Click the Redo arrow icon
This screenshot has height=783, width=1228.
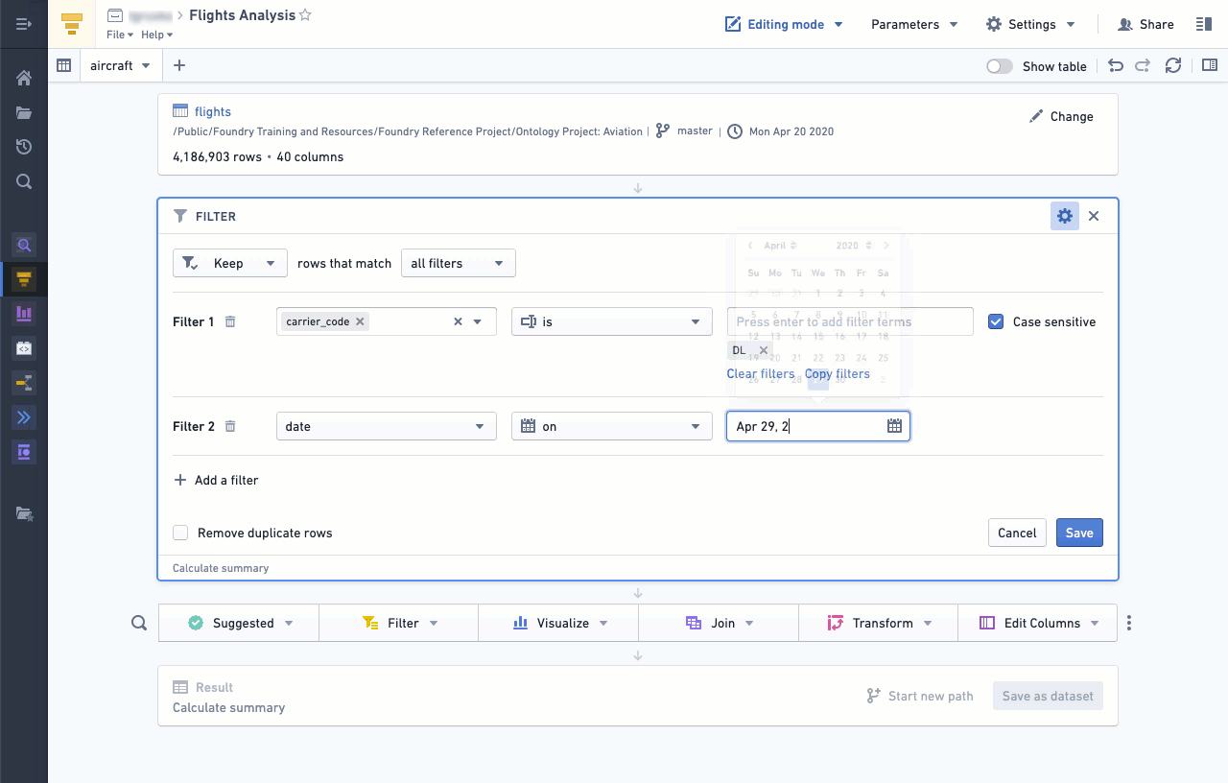point(1143,66)
